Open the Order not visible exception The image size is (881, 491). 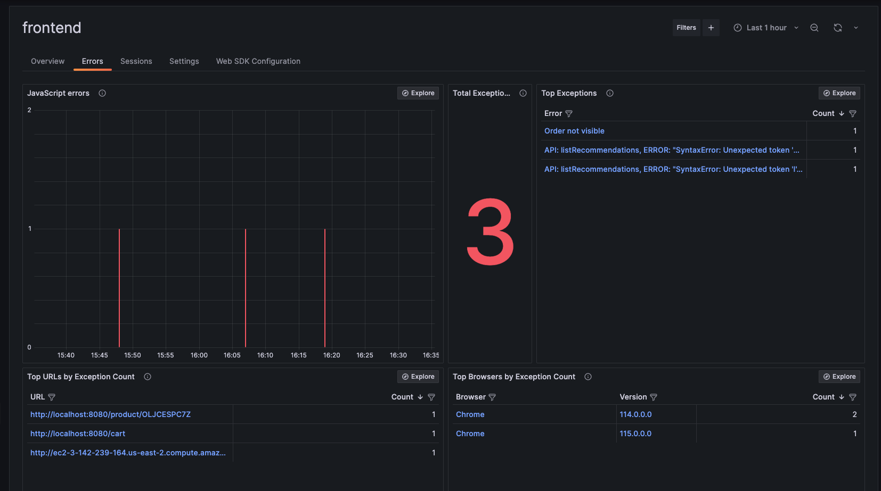[x=574, y=131]
